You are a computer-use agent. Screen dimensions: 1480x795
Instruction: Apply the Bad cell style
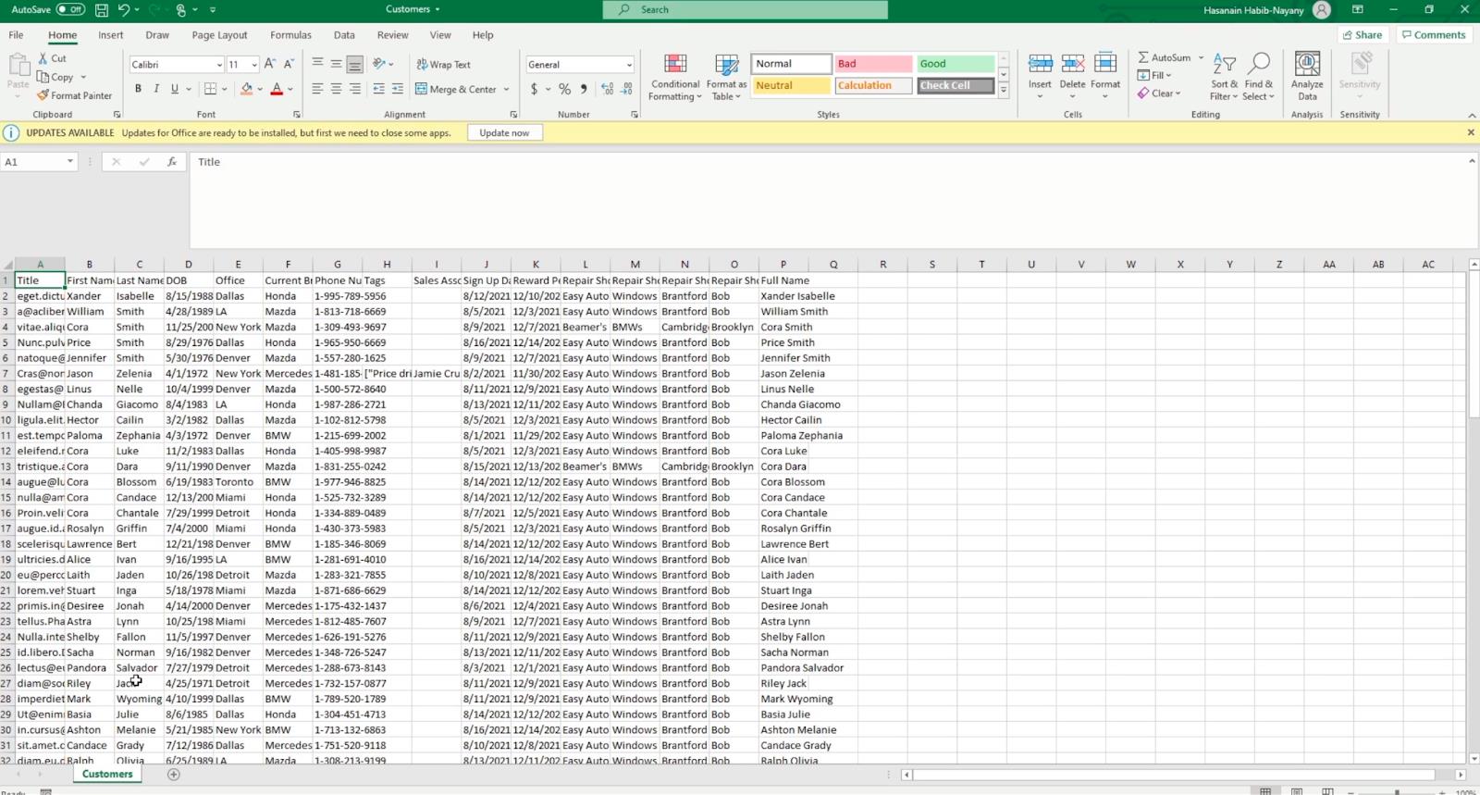click(873, 64)
